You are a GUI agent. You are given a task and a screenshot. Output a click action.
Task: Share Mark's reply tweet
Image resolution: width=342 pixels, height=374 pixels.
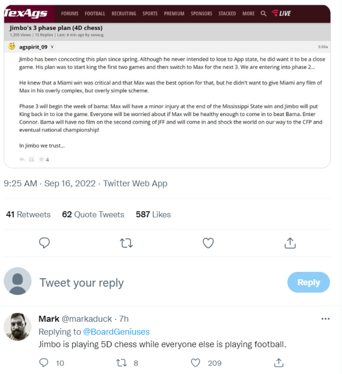tap(279, 363)
